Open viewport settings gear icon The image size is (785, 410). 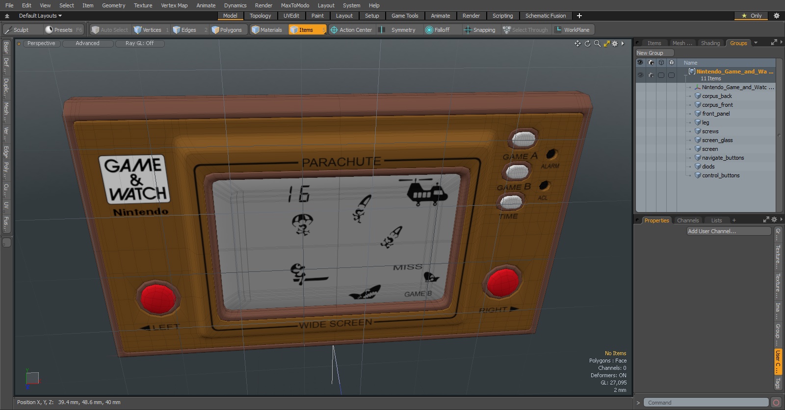tap(615, 44)
